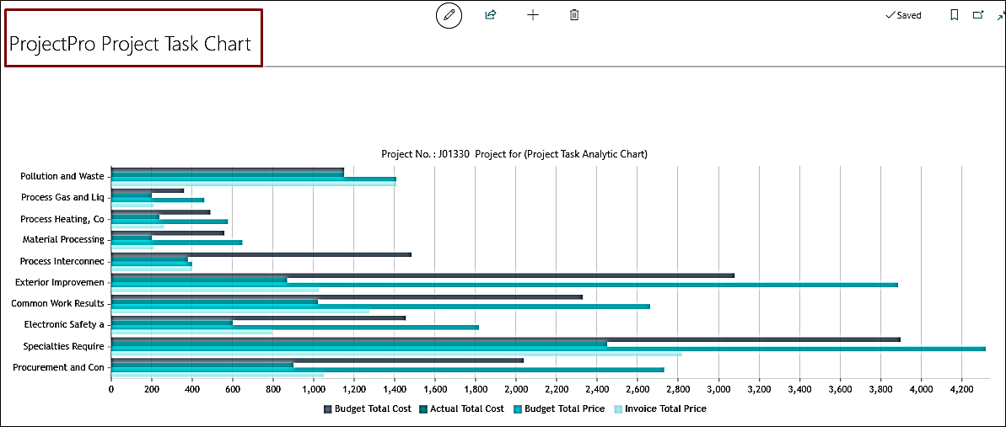
Task: Click Specialties Require Invoice Total Price bar
Action: [396, 354]
